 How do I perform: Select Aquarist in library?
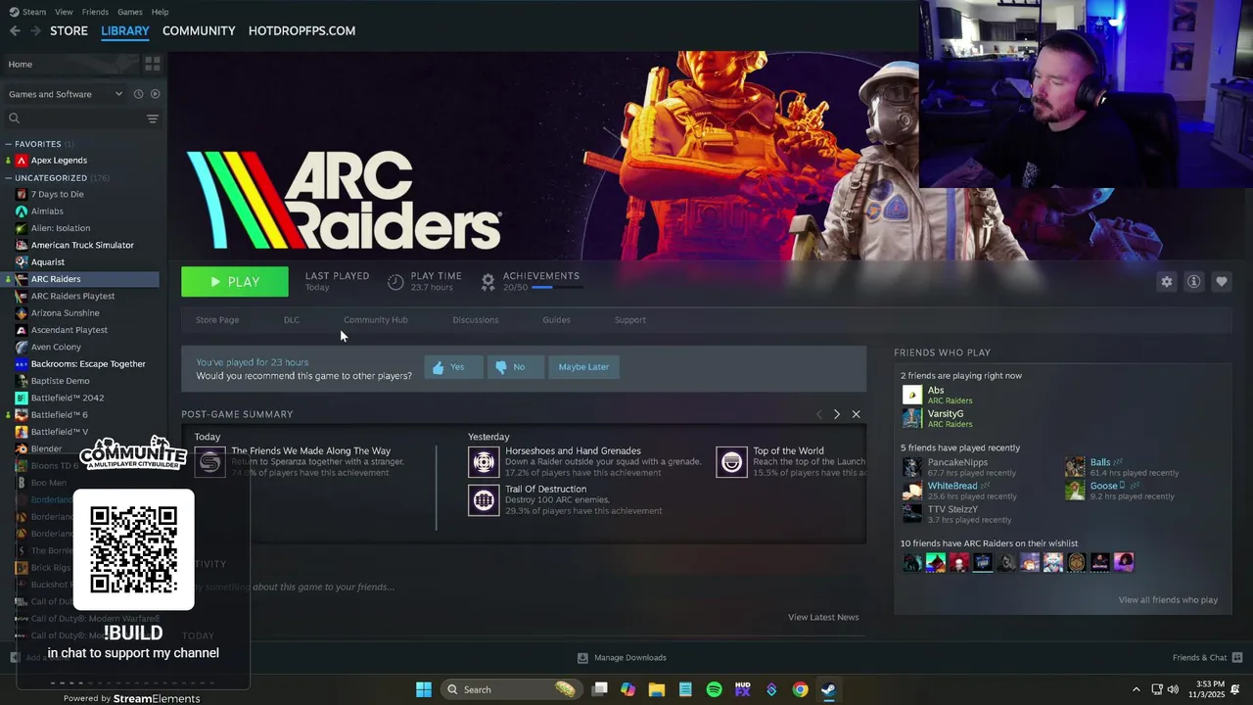tap(47, 262)
